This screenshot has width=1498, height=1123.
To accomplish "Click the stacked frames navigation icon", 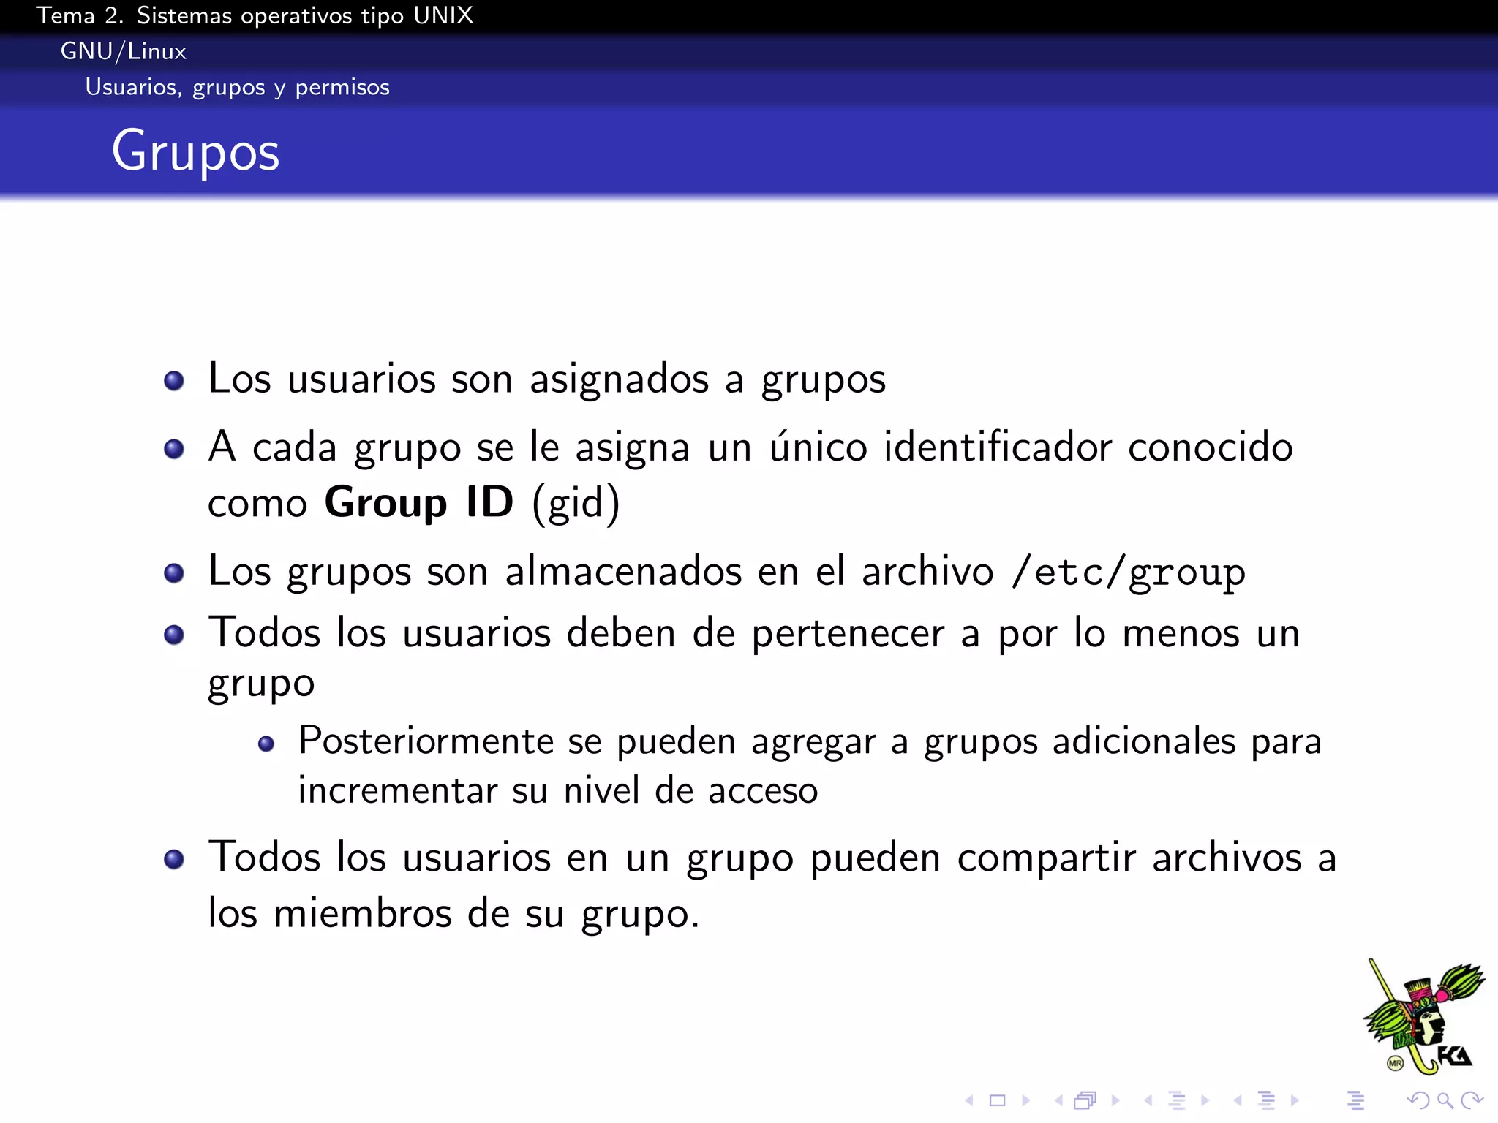I will point(1085,1100).
